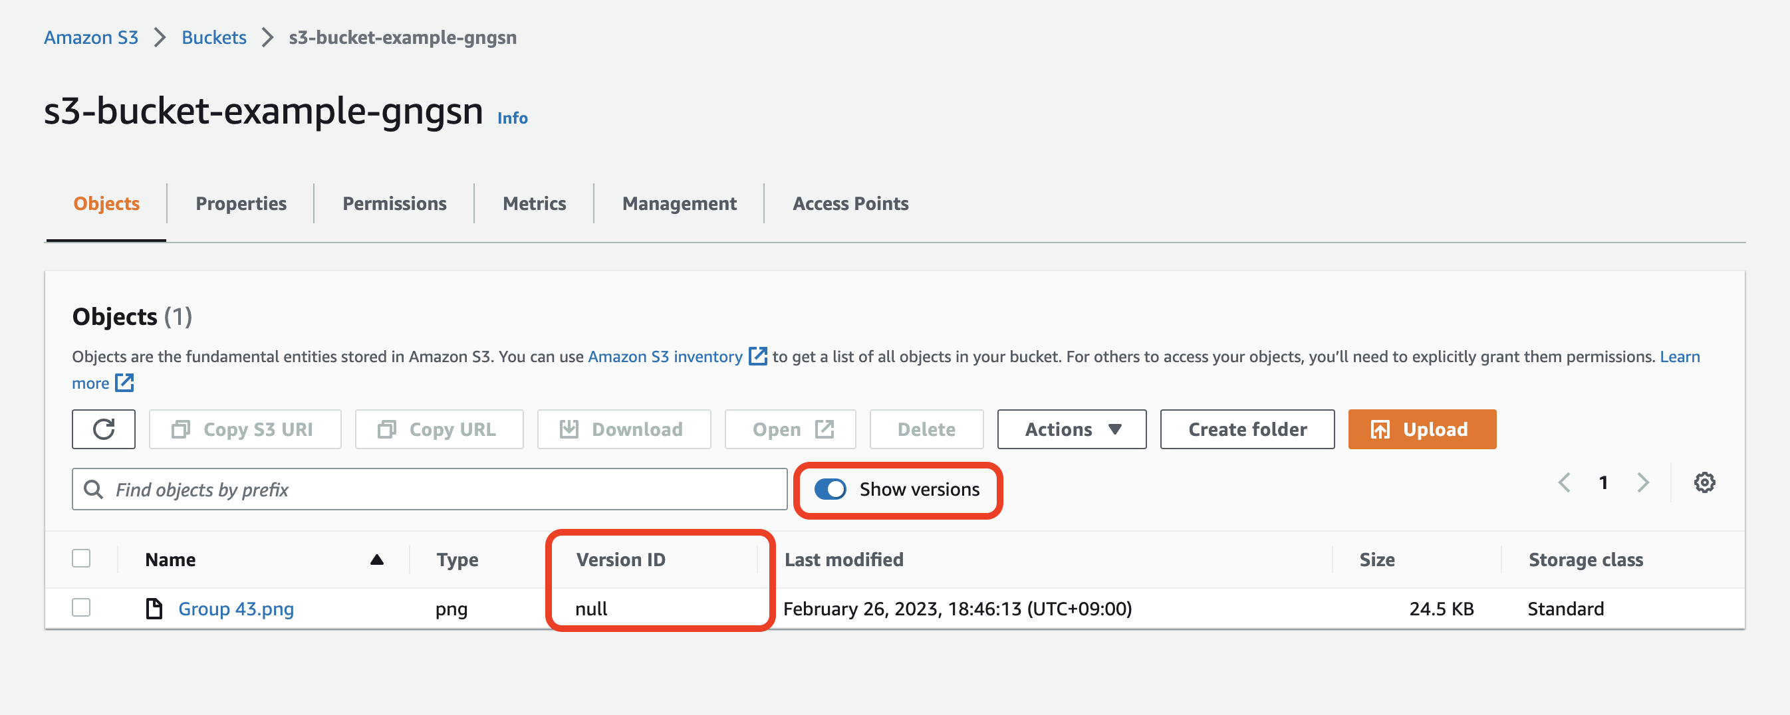Open the Buckets breadcrumb link

point(214,37)
